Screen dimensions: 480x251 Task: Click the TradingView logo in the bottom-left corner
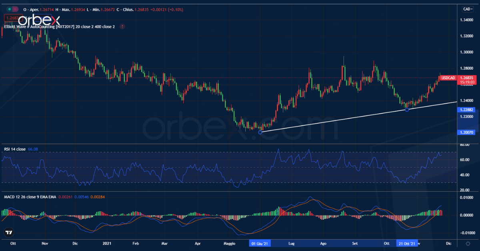coord(9,232)
